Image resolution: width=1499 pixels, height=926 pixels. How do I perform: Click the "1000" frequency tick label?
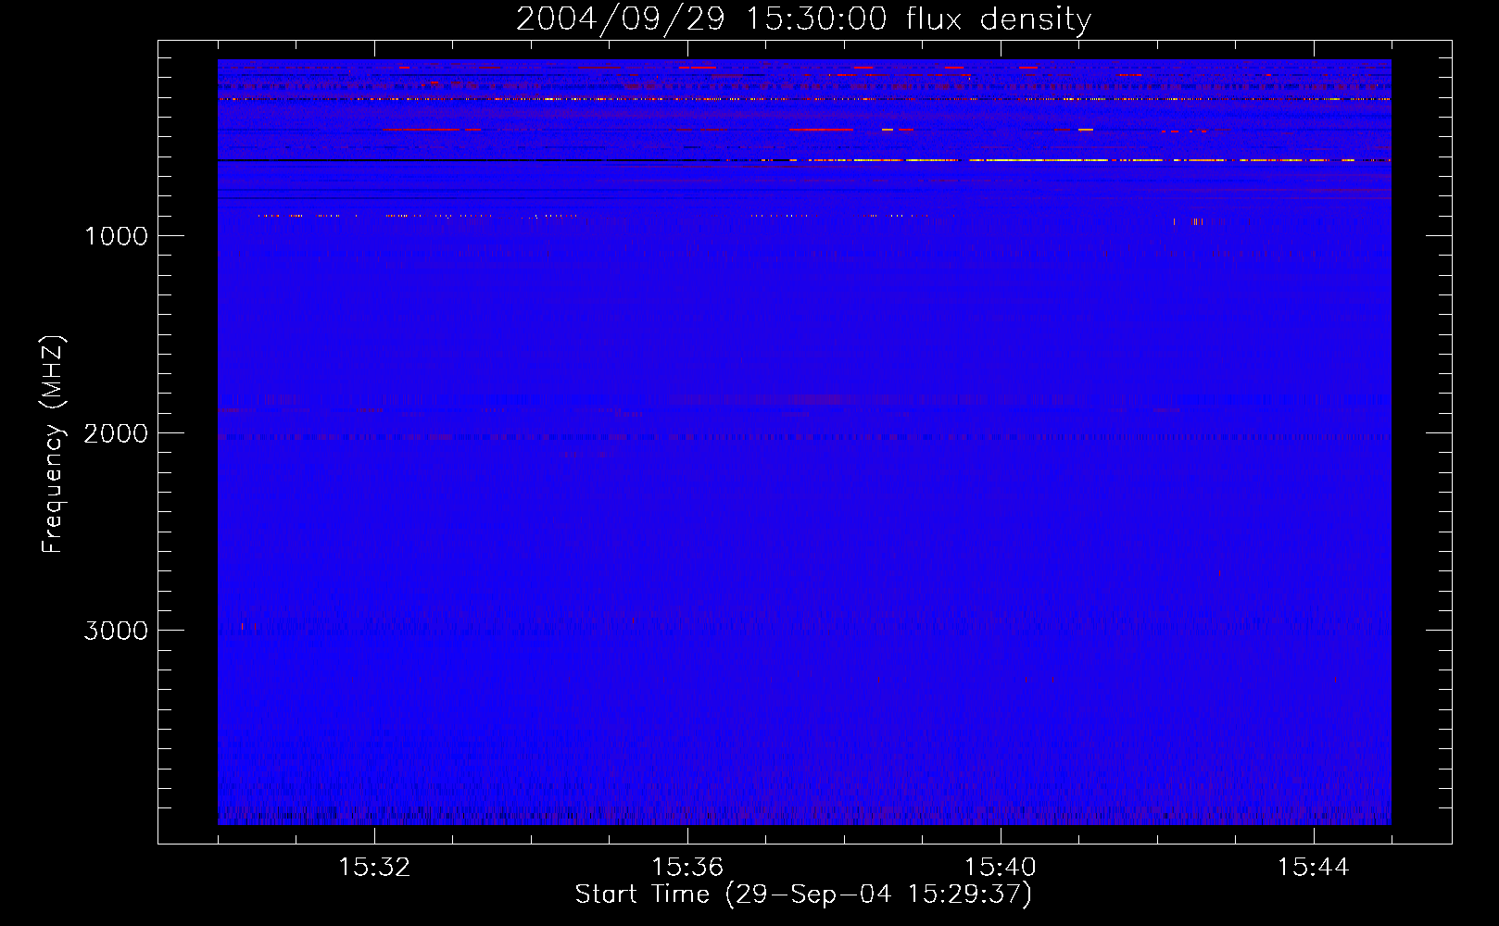(x=116, y=236)
